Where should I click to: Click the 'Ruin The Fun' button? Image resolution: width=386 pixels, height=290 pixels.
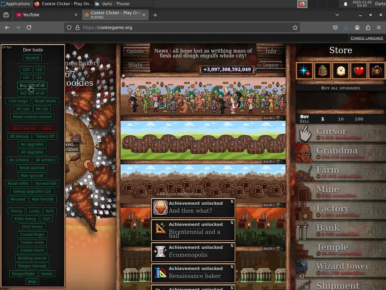24,128
